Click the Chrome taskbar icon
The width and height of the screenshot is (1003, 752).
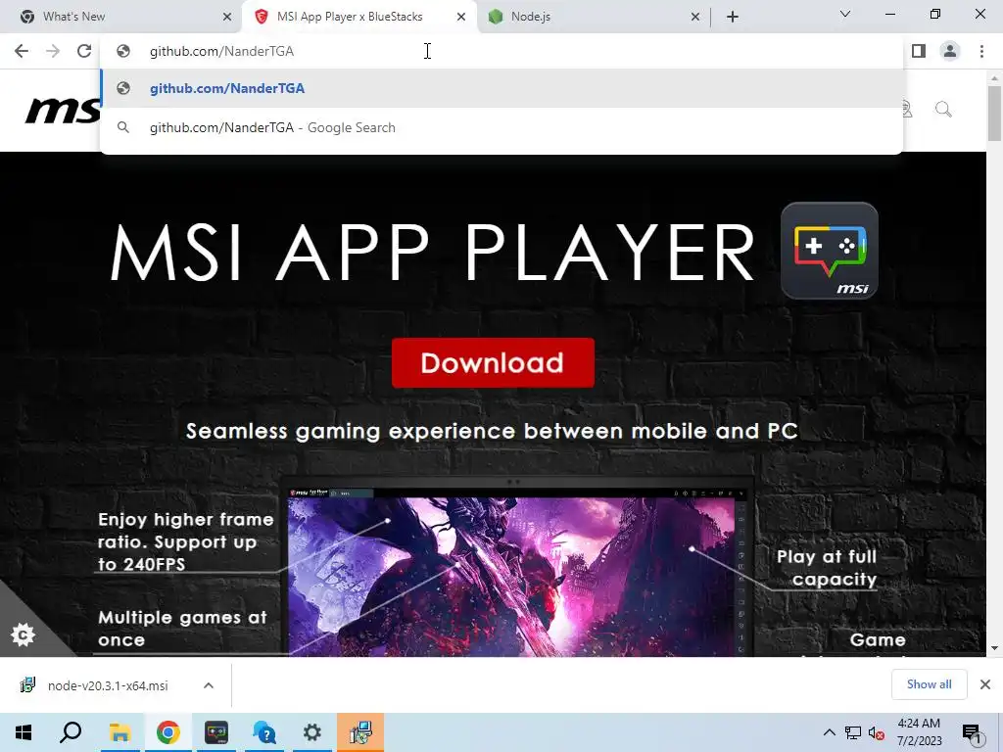pyautogui.click(x=167, y=732)
